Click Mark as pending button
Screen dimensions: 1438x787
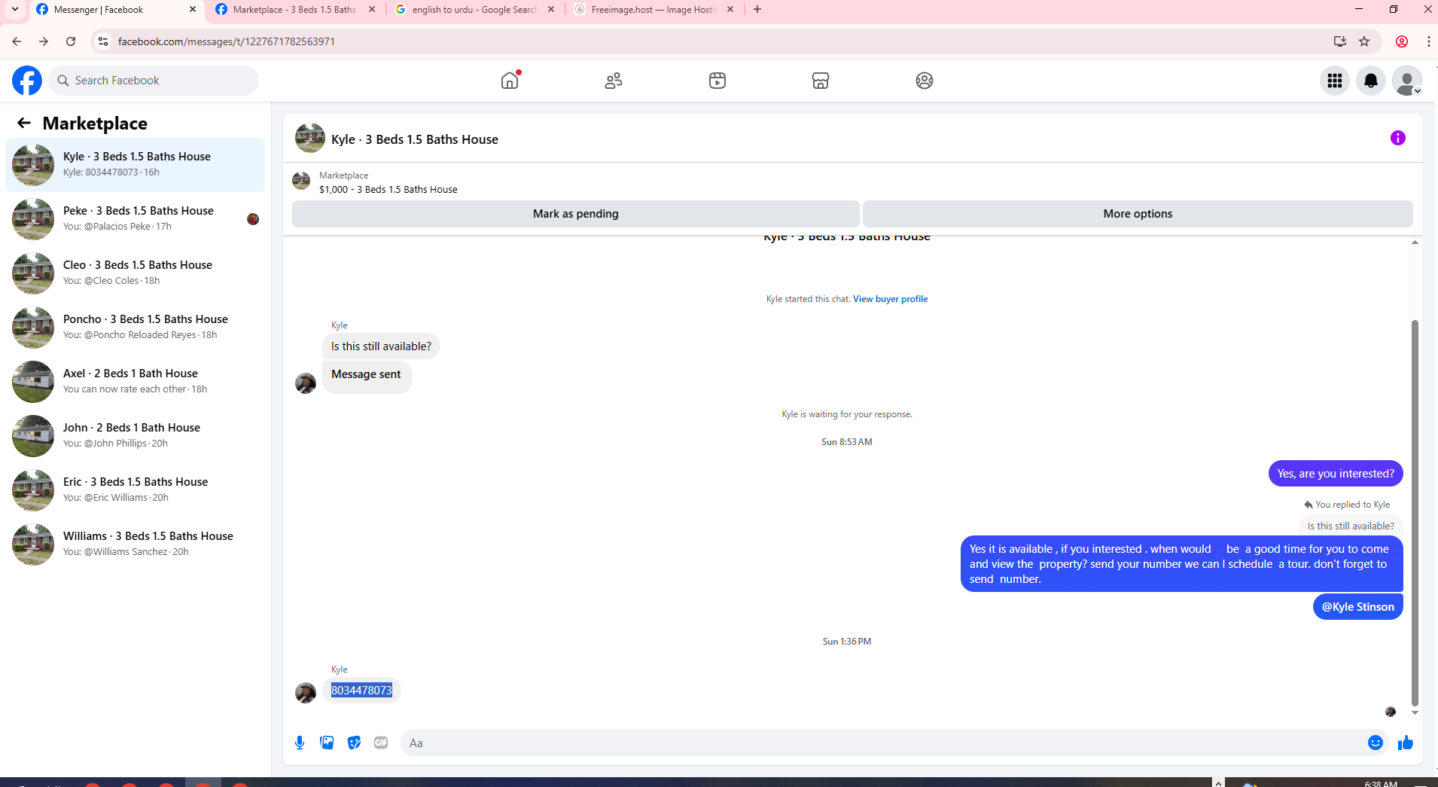pos(575,214)
